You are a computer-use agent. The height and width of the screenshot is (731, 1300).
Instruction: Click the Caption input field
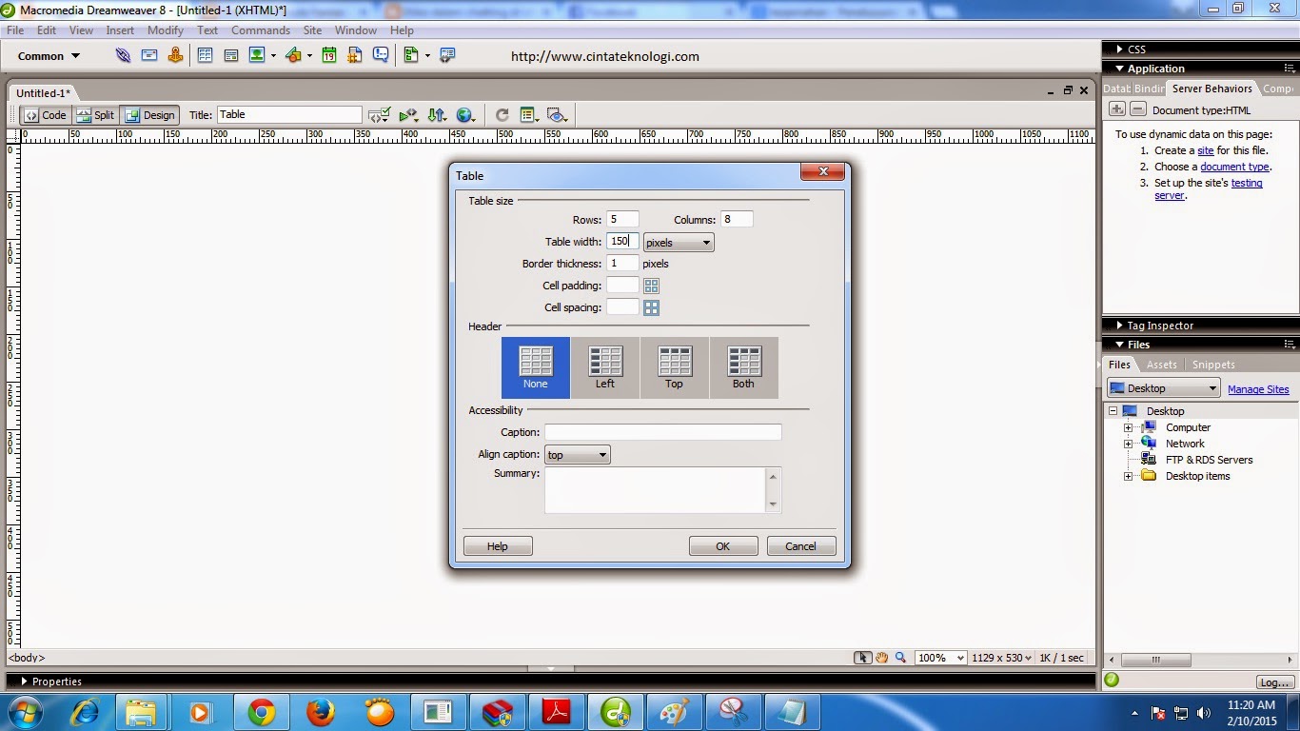[x=662, y=432]
